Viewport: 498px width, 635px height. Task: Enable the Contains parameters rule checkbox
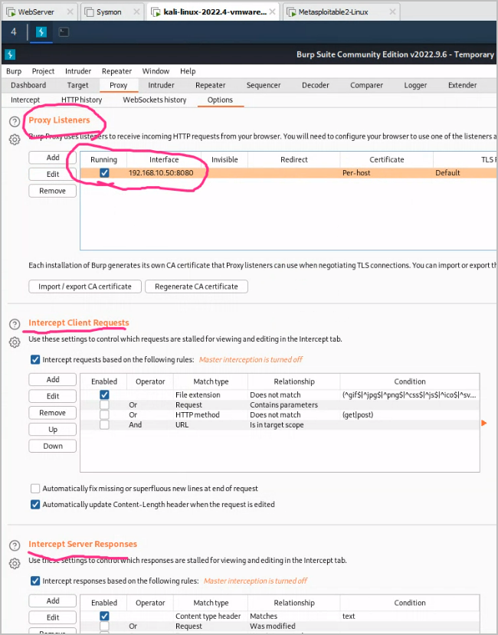(x=104, y=404)
